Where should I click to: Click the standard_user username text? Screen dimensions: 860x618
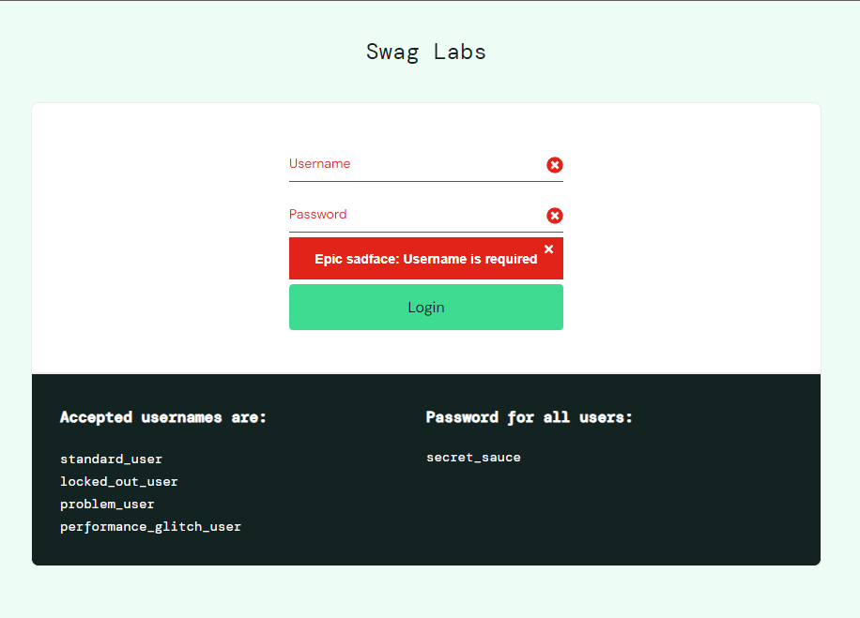pyautogui.click(x=111, y=460)
